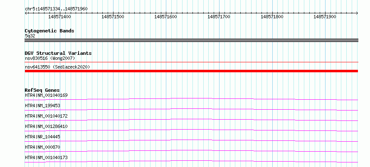Click the magenta intron line under HTR4|NR_104445
This screenshot has width=370, height=167.
click(x=191, y=140)
